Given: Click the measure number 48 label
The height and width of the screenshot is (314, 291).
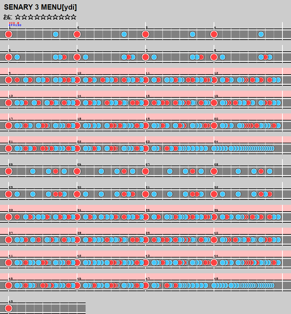Looking at the screenshot, I should coord(216,279).
